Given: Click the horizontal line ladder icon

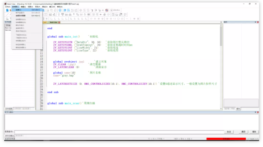Looking at the screenshot, I should (x=127, y=19).
